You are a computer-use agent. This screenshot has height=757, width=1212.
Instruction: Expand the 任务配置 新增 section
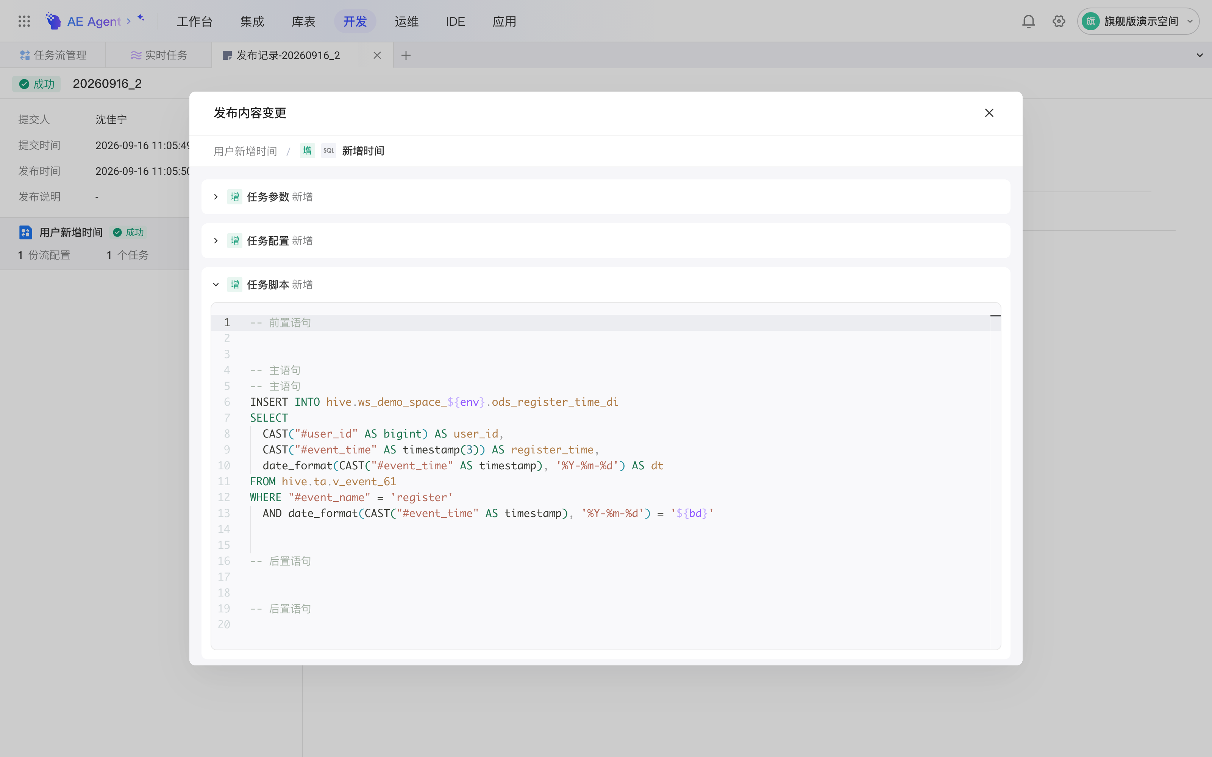(x=216, y=241)
